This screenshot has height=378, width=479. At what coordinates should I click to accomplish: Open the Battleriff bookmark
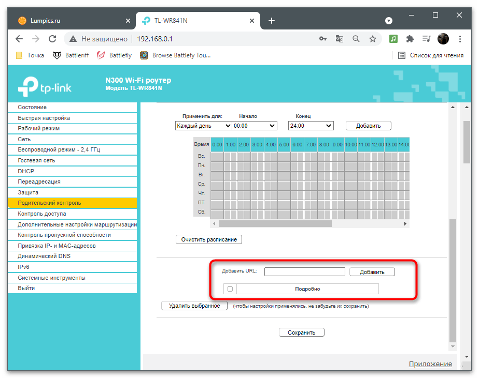click(71, 55)
